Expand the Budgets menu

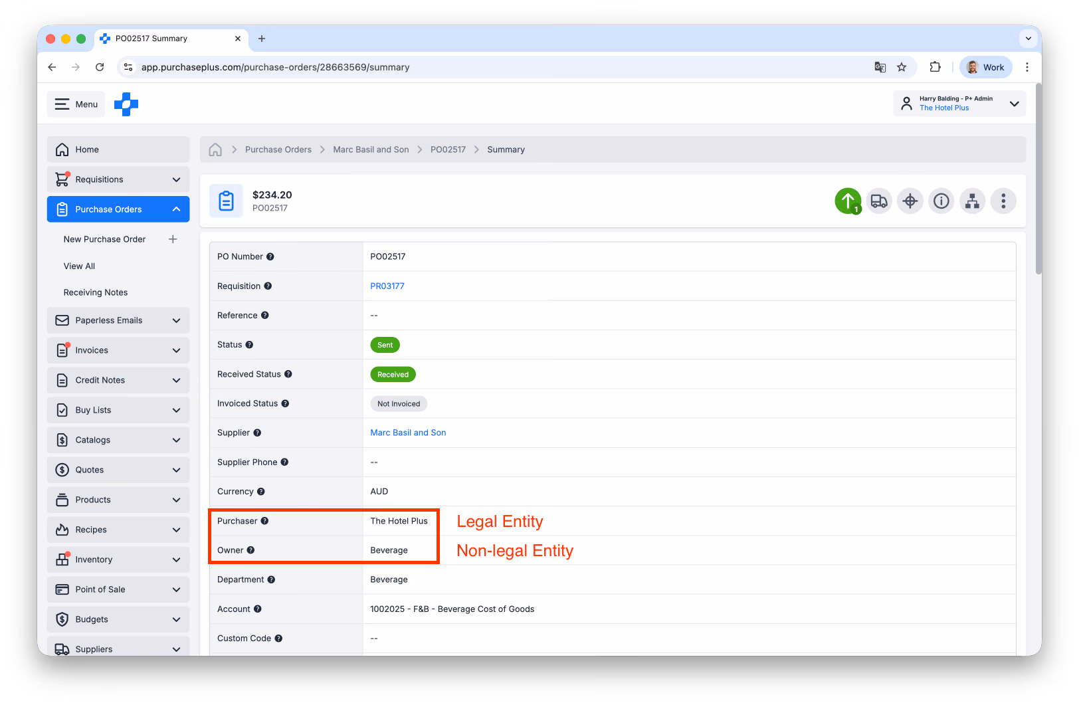(118, 619)
